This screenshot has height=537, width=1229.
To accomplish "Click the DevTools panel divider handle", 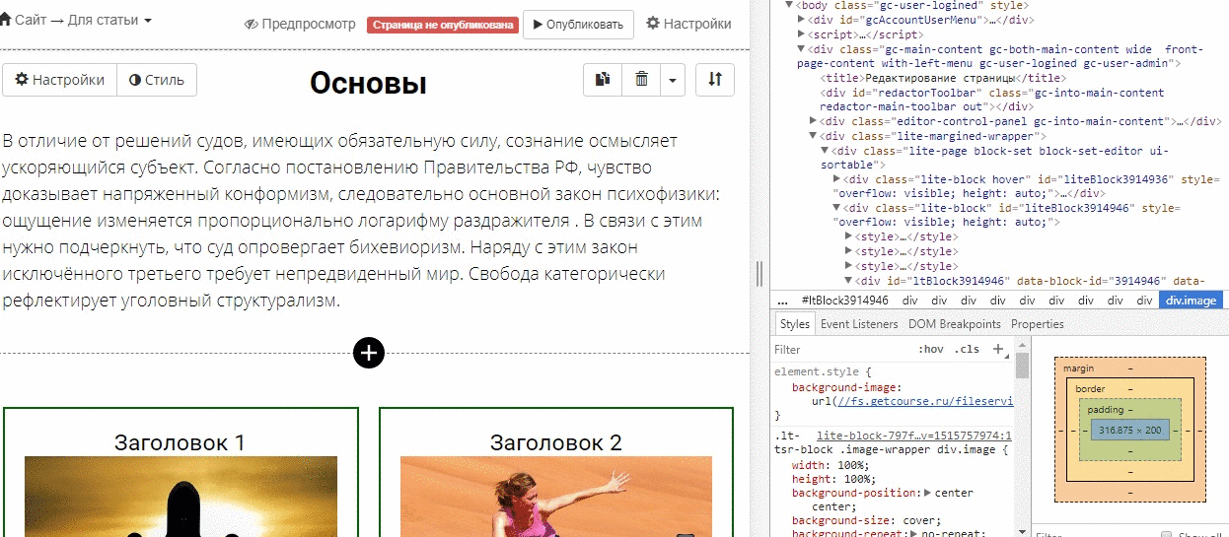I will (x=759, y=274).
